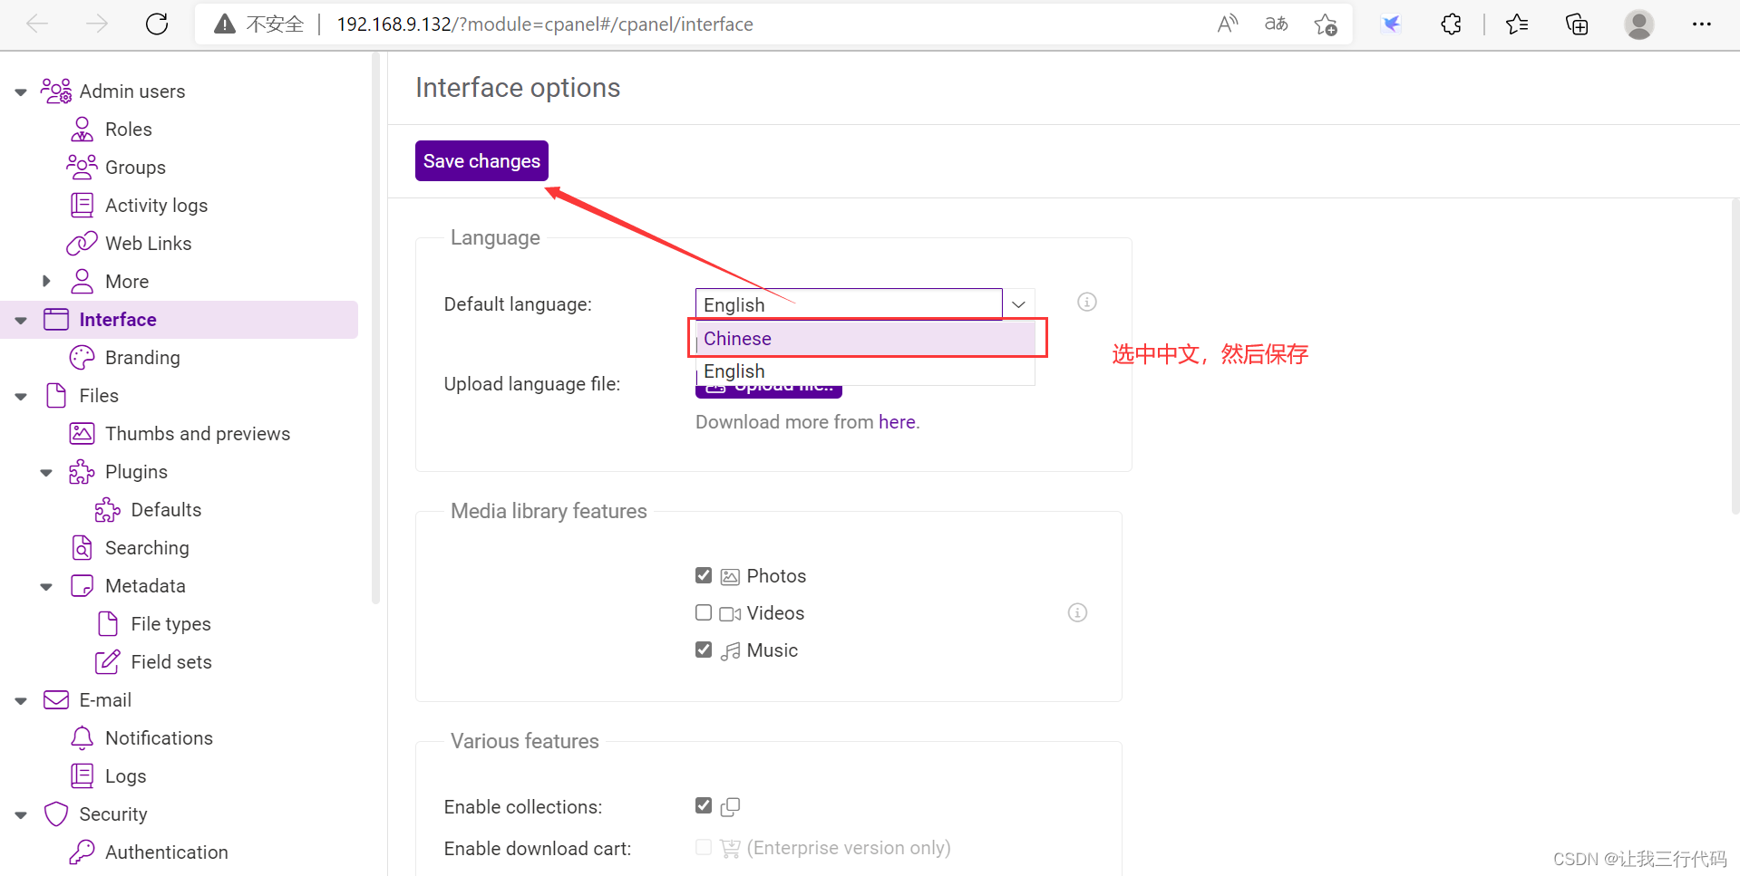Follow the 'here' download link
The image size is (1740, 876).
tap(897, 422)
